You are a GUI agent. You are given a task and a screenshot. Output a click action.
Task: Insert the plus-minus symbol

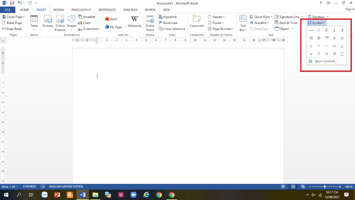coord(335,38)
